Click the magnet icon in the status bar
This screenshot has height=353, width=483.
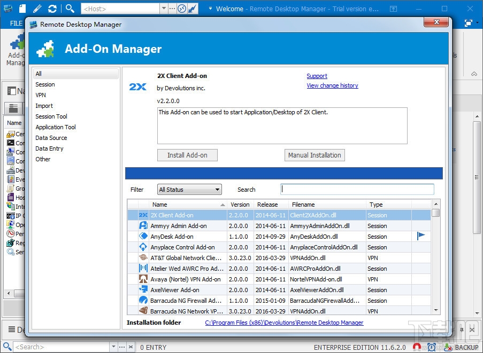[418, 347]
